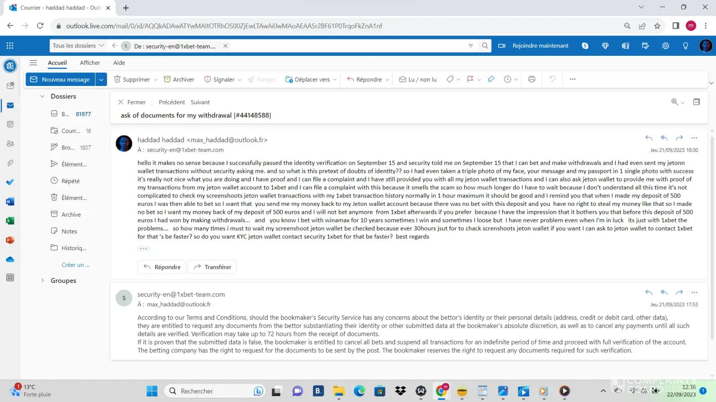Expand the hidden quoted text ellipsis

click(x=143, y=248)
